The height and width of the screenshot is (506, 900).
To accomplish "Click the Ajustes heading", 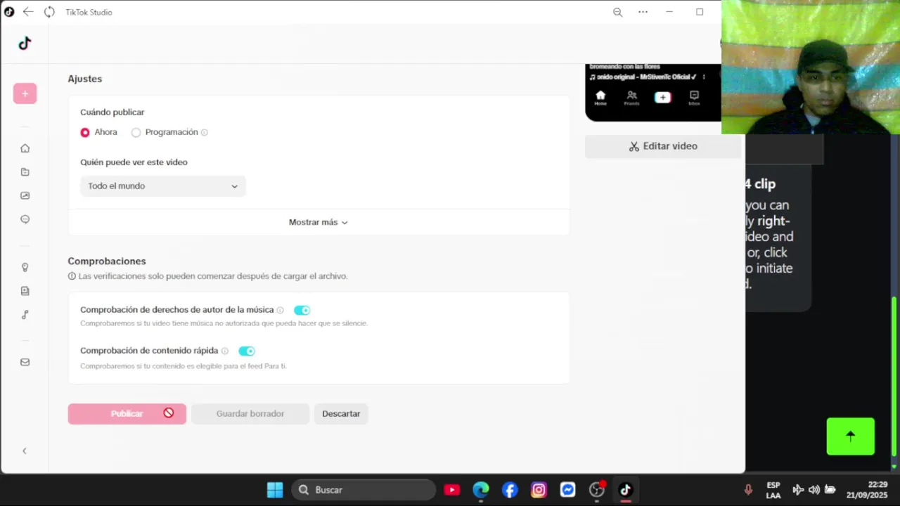I will click(x=85, y=79).
